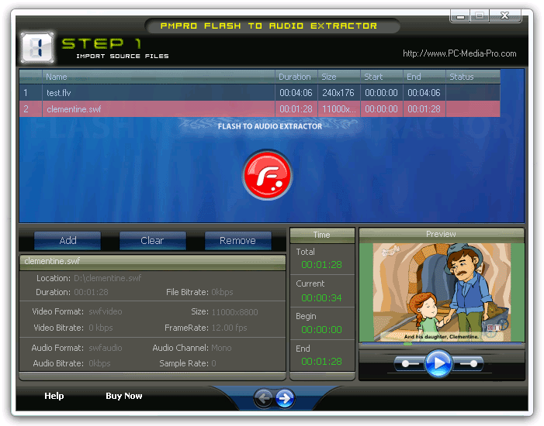Click the clementine.swf info panel header
Screen dimensions: 544x426
pyautogui.click(x=153, y=262)
